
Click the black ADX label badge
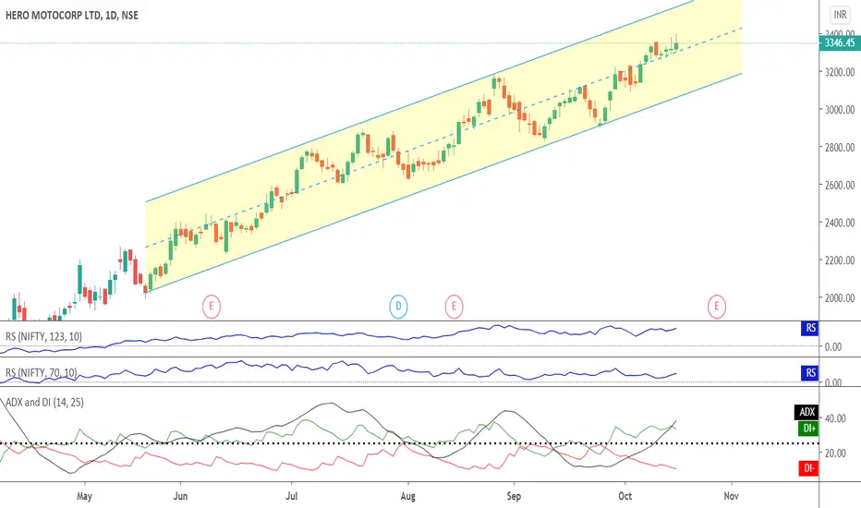tap(806, 412)
